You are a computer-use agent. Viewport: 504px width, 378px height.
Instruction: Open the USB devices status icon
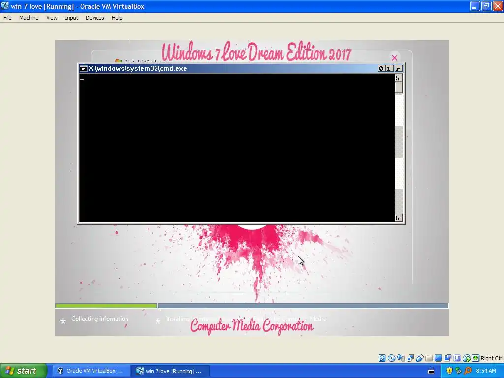click(x=419, y=358)
